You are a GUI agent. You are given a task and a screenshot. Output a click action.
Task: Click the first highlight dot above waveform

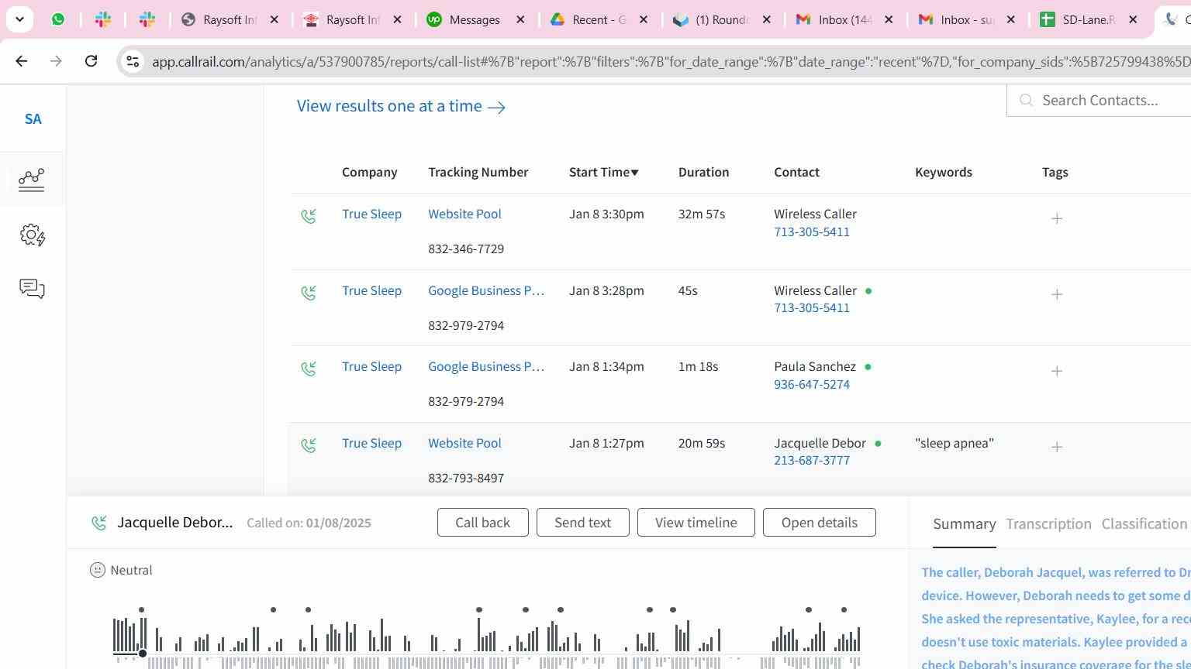pyautogui.click(x=141, y=610)
